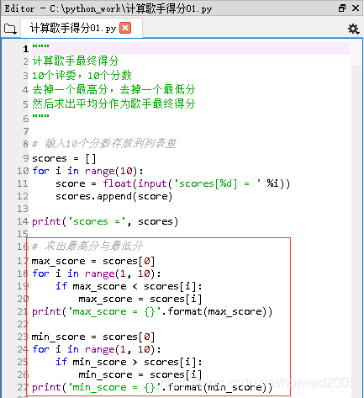Click the comment on line 8
The width and height of the screenshot is (364, 398).
click(104, 144)
